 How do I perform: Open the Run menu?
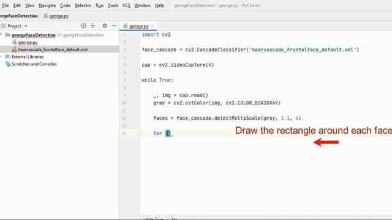99,5
